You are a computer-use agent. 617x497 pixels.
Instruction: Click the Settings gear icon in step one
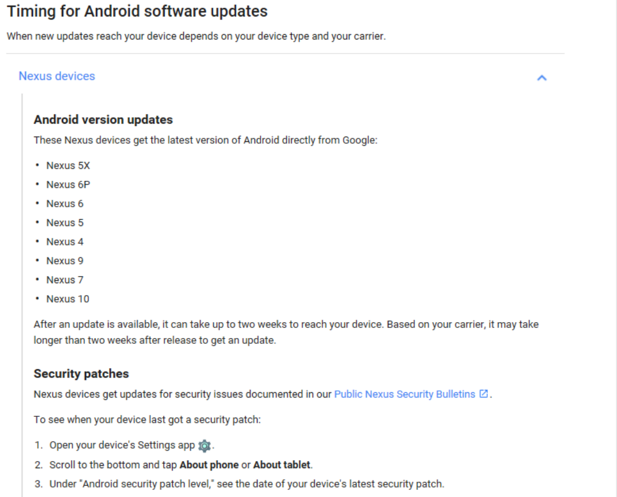point(204,446)
